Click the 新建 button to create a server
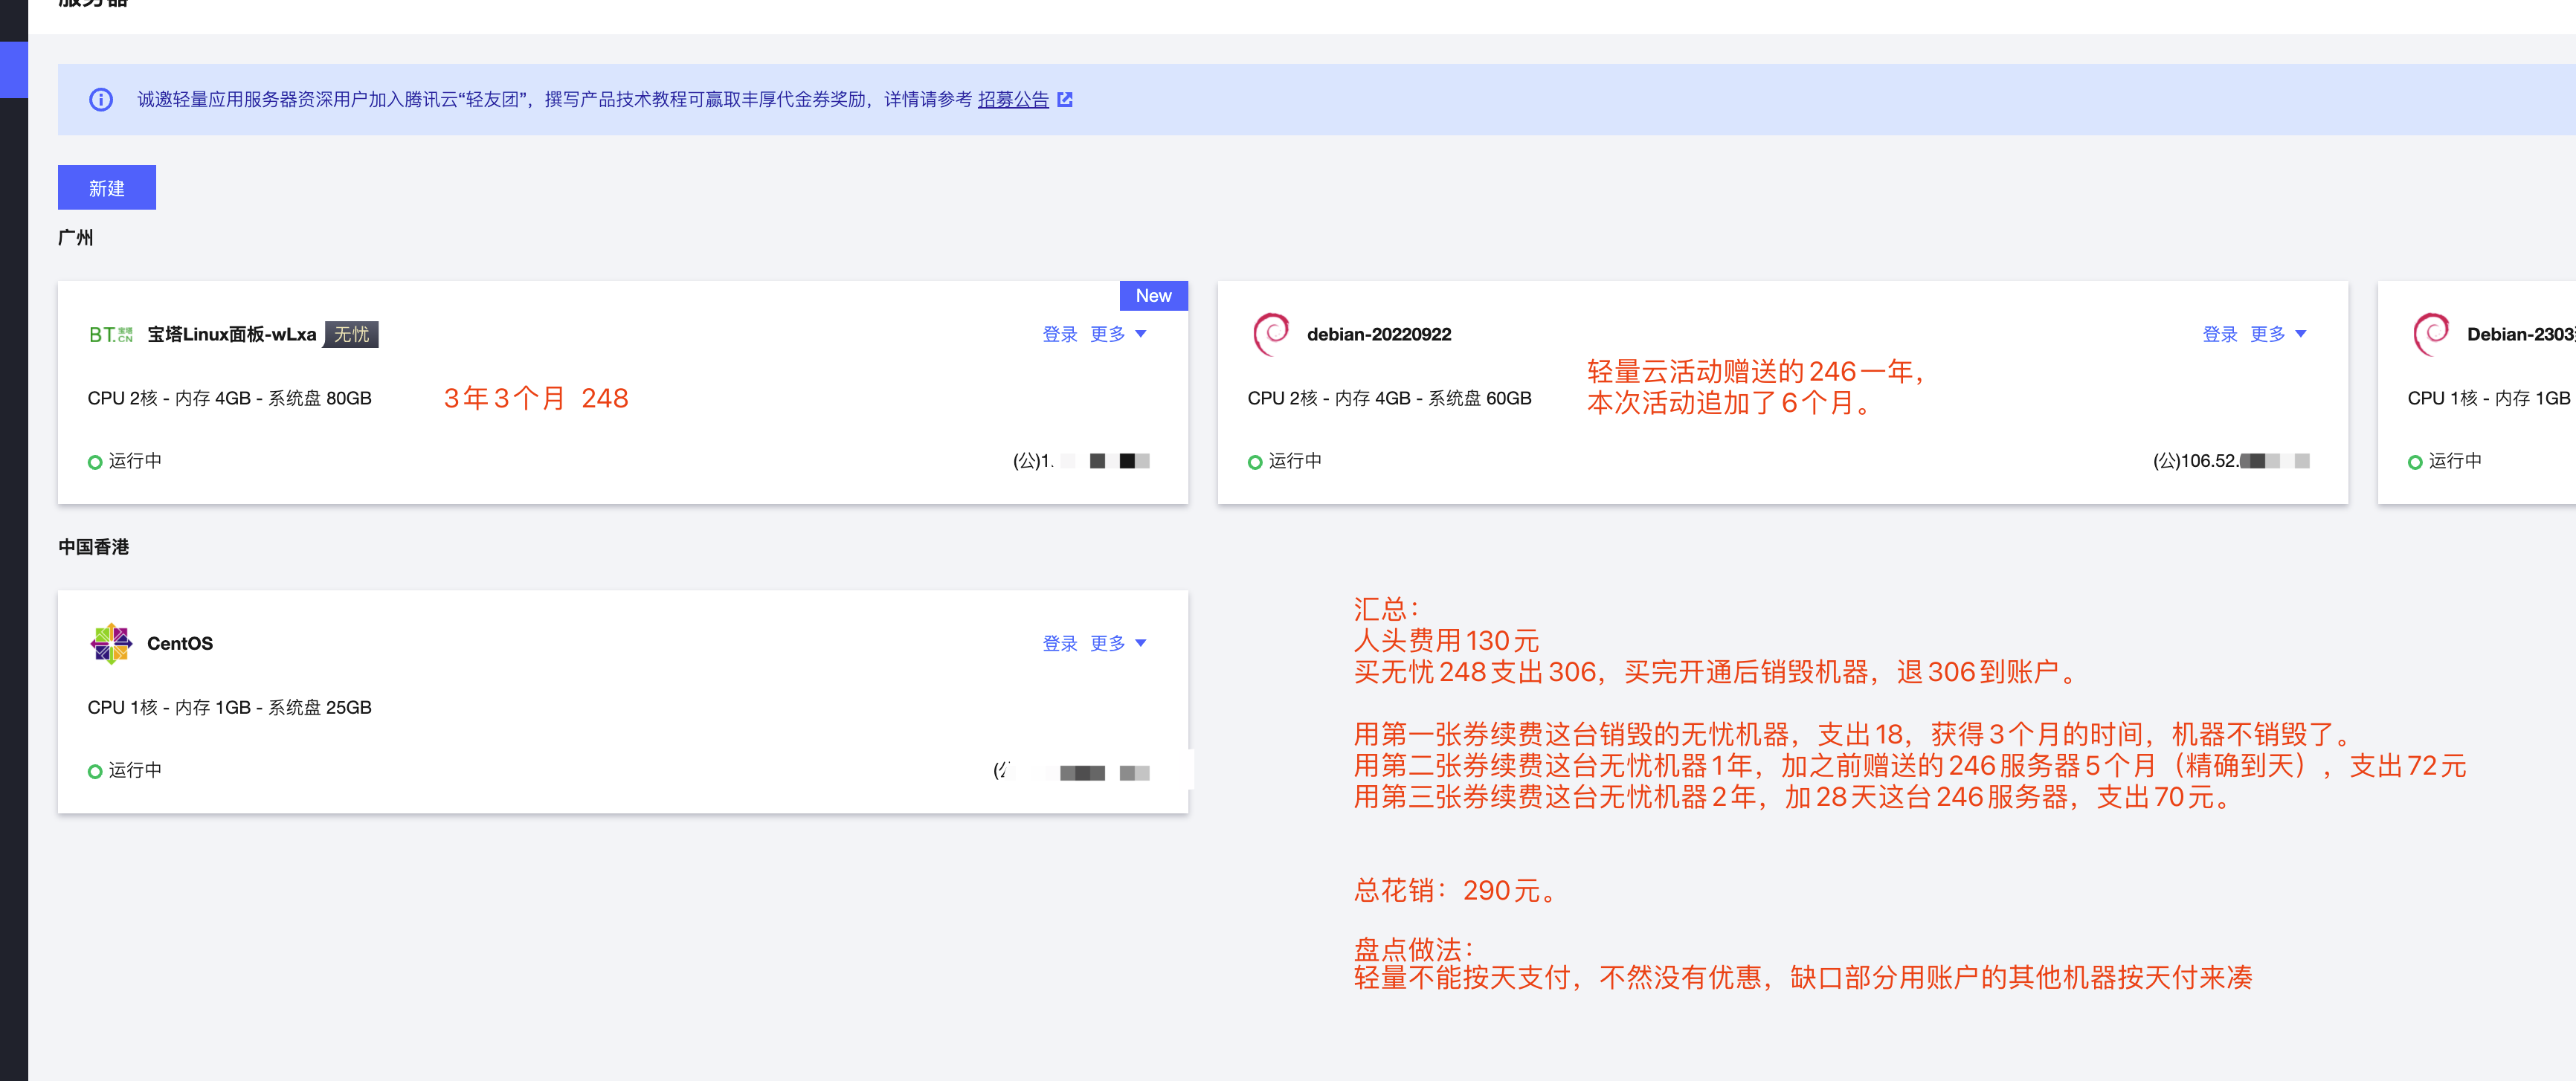The width and height of the screenshot is (2576, 1081). tap(107, 187)
